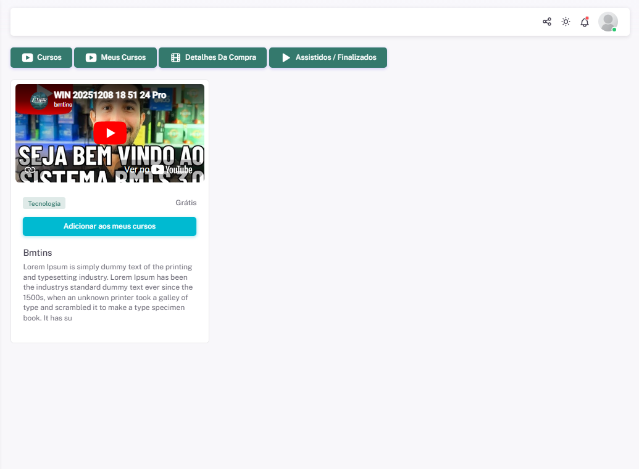Click the share icon in the top bar

[547, 22]
